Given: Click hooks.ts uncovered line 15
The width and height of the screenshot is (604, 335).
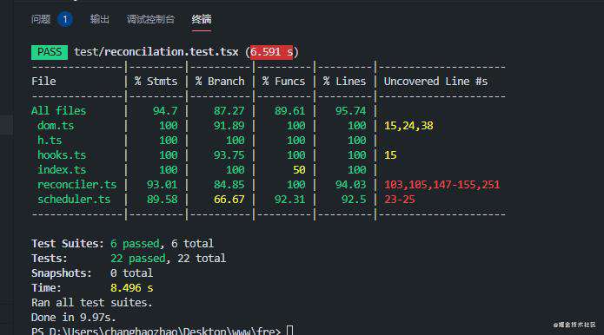Looking at the screenshot, I should coord(390,155).
